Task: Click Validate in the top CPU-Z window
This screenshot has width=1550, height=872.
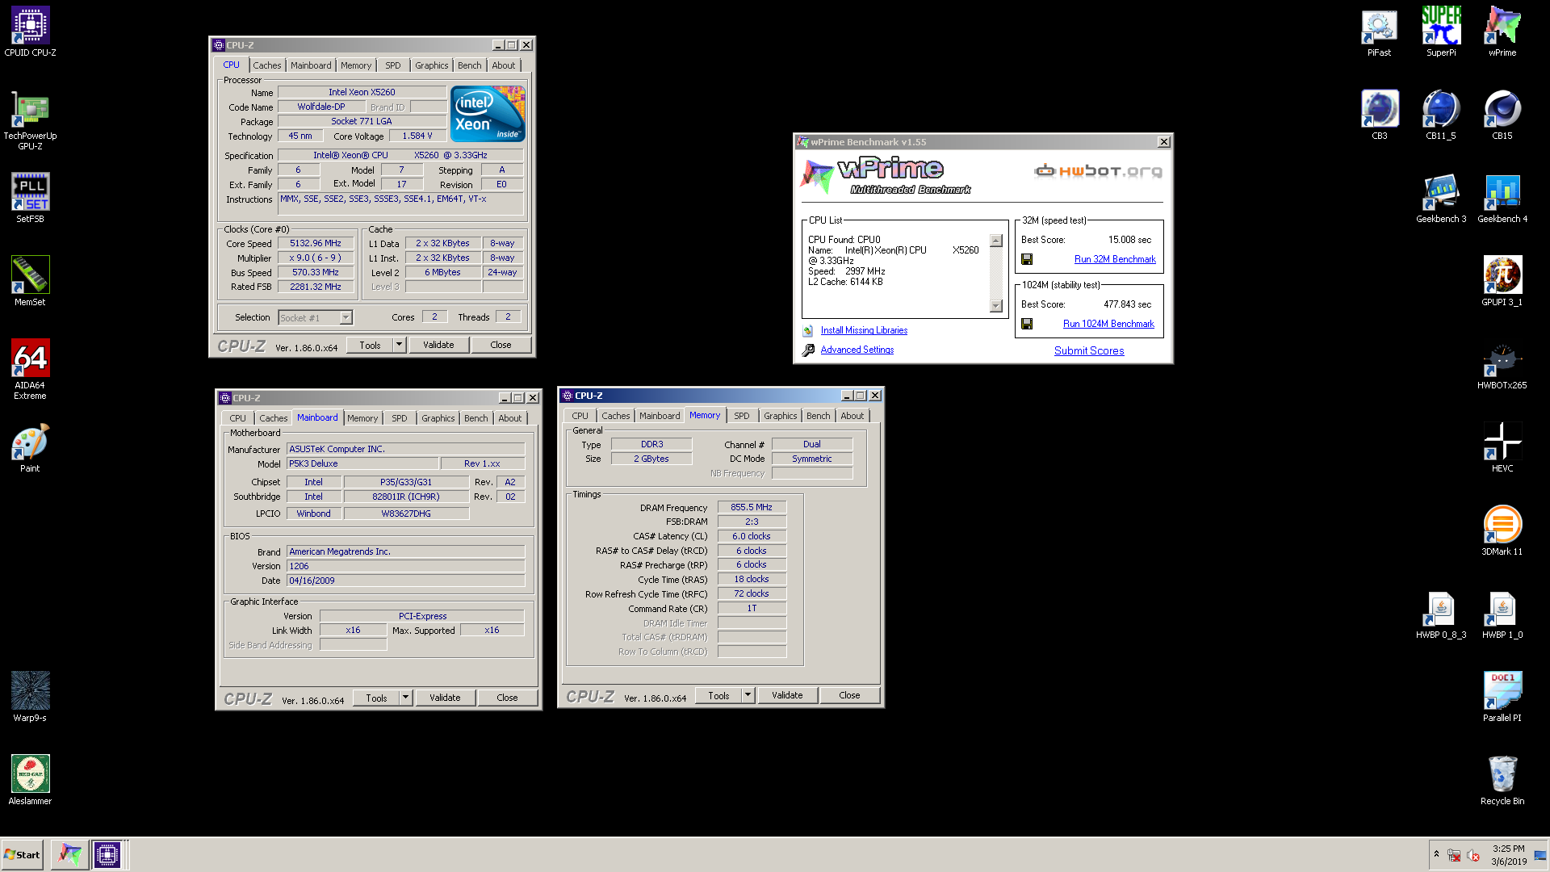Action: click(438, 345)
